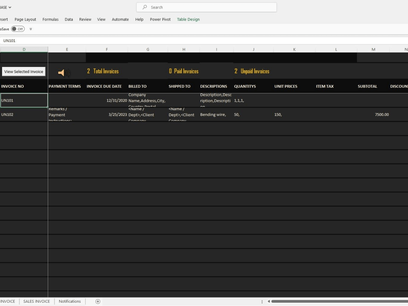This screenshot has width=408, height=306.
Task: Expand the ribbon display options chevron
Action: point(31,29)
